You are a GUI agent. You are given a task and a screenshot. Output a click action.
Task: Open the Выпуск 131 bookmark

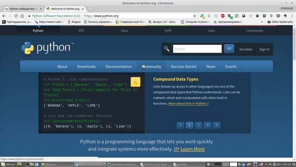pos(162,22)
